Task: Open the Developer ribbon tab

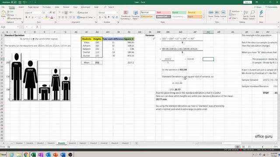Action: pos(86,7)
